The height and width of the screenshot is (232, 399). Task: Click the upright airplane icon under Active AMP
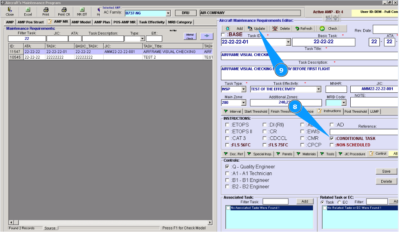point(336,18)
